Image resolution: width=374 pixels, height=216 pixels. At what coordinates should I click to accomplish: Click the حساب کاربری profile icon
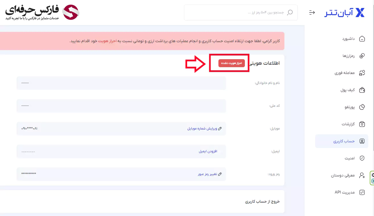point(362,141)
